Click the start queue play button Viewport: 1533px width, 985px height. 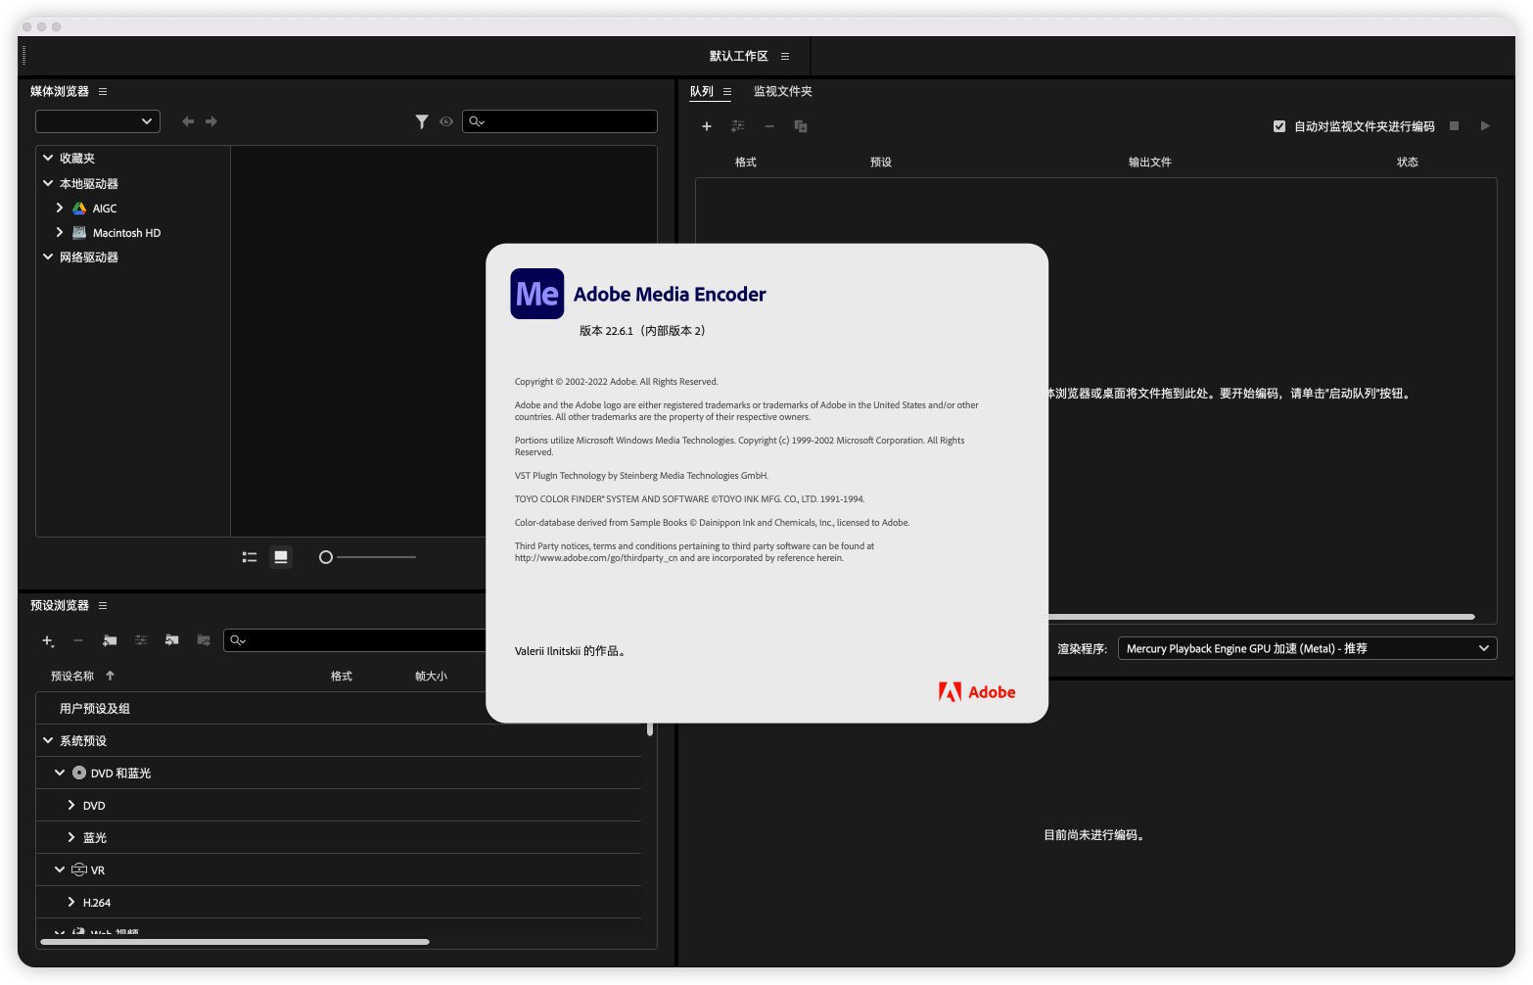[x=1485, y=126]
